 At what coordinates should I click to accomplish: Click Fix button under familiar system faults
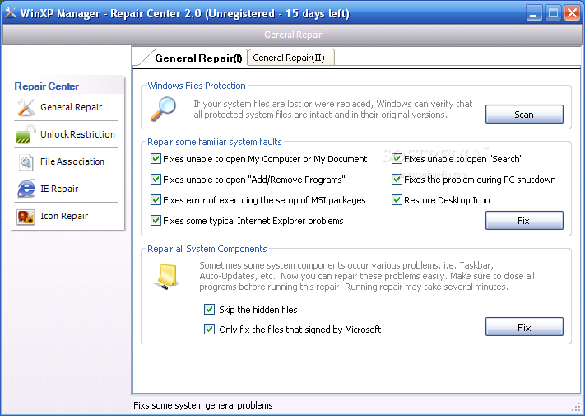click(x=524, y=221)
